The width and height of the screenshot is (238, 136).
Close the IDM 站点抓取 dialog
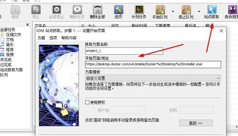pos(221,31)
